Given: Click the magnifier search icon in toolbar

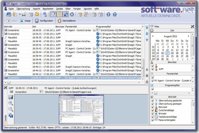Looking at the screenshot, I should point(45,14).
